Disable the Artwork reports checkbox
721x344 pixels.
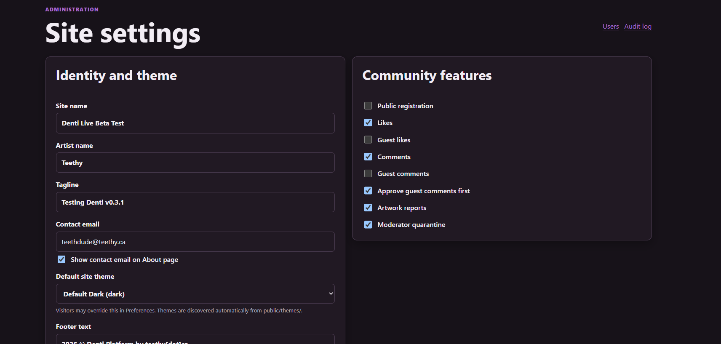pyautogui.click(x=368, y=208)
